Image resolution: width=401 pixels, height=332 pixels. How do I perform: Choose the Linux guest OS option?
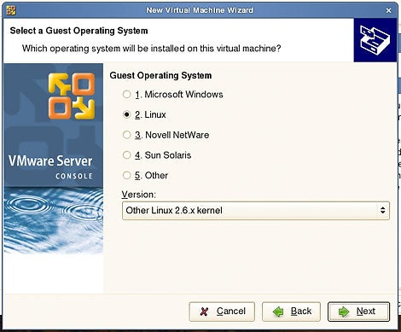click(x=126, y=114)
